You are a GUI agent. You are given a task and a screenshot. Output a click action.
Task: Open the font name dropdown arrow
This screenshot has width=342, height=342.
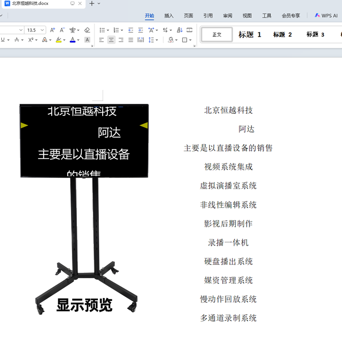[21, 30]
